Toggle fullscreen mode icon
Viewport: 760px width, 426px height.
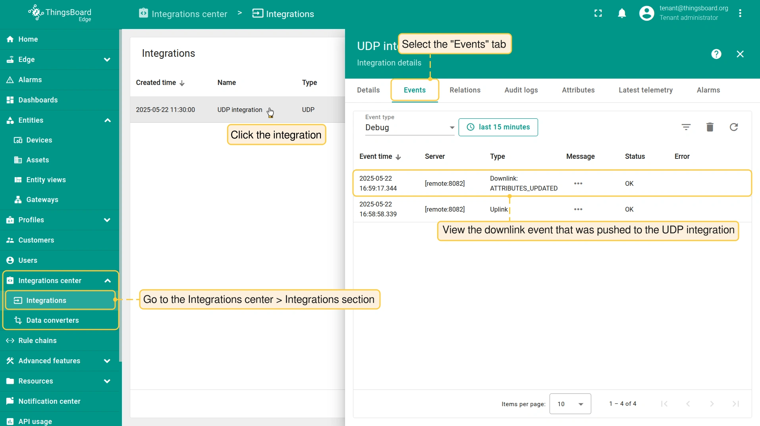click(x=598, y=13)
